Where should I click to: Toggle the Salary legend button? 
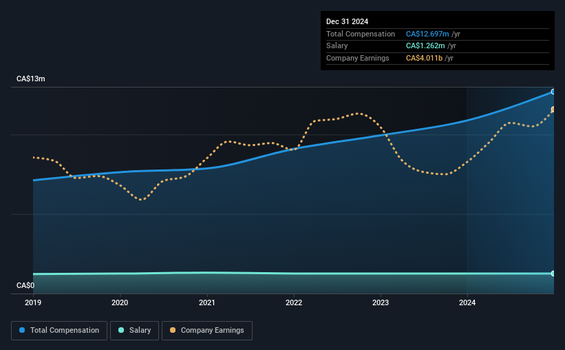click(134, 331)
